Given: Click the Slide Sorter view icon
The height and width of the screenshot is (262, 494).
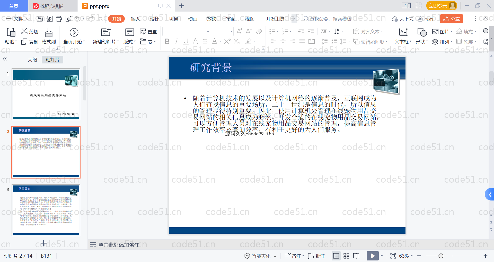Looking at the screenshot, I should (x=346, y=256).
